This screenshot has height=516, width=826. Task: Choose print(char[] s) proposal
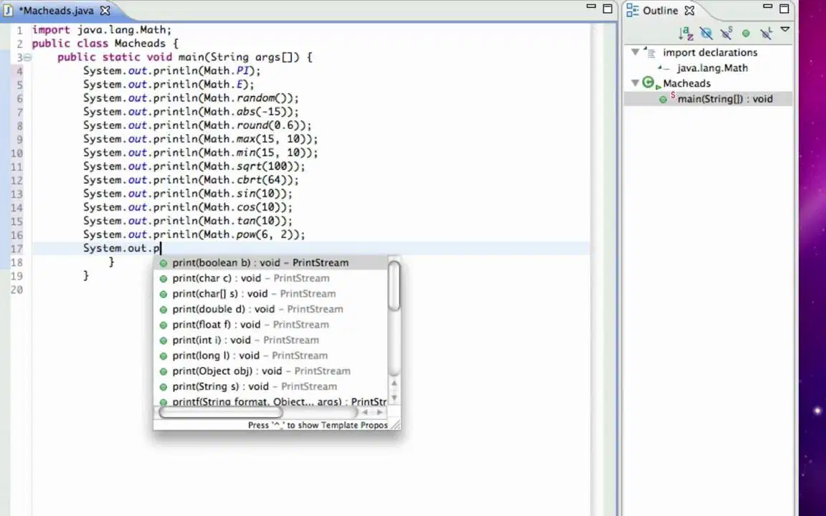pos(271,293)
